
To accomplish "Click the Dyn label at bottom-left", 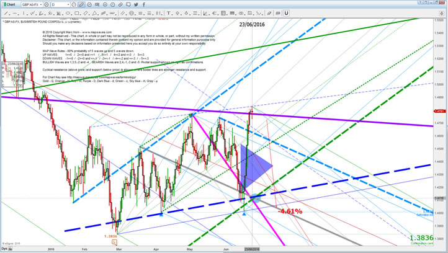I will pyautogui.click(x=4, y=249).
